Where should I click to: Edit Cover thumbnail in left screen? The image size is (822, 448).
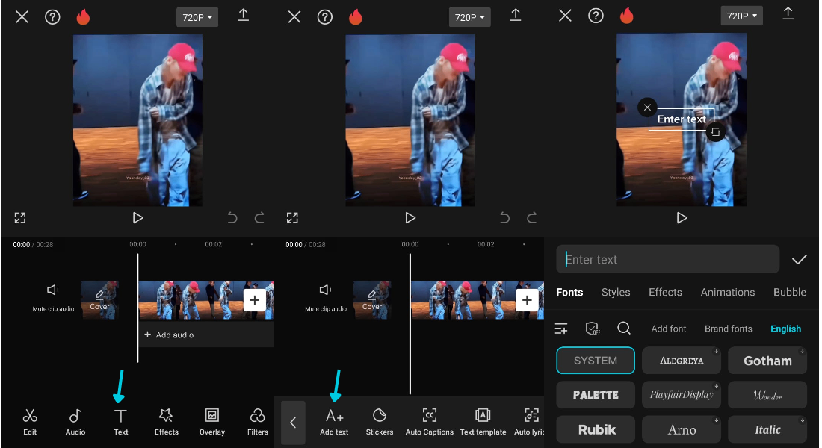click(x=99, y=299)
